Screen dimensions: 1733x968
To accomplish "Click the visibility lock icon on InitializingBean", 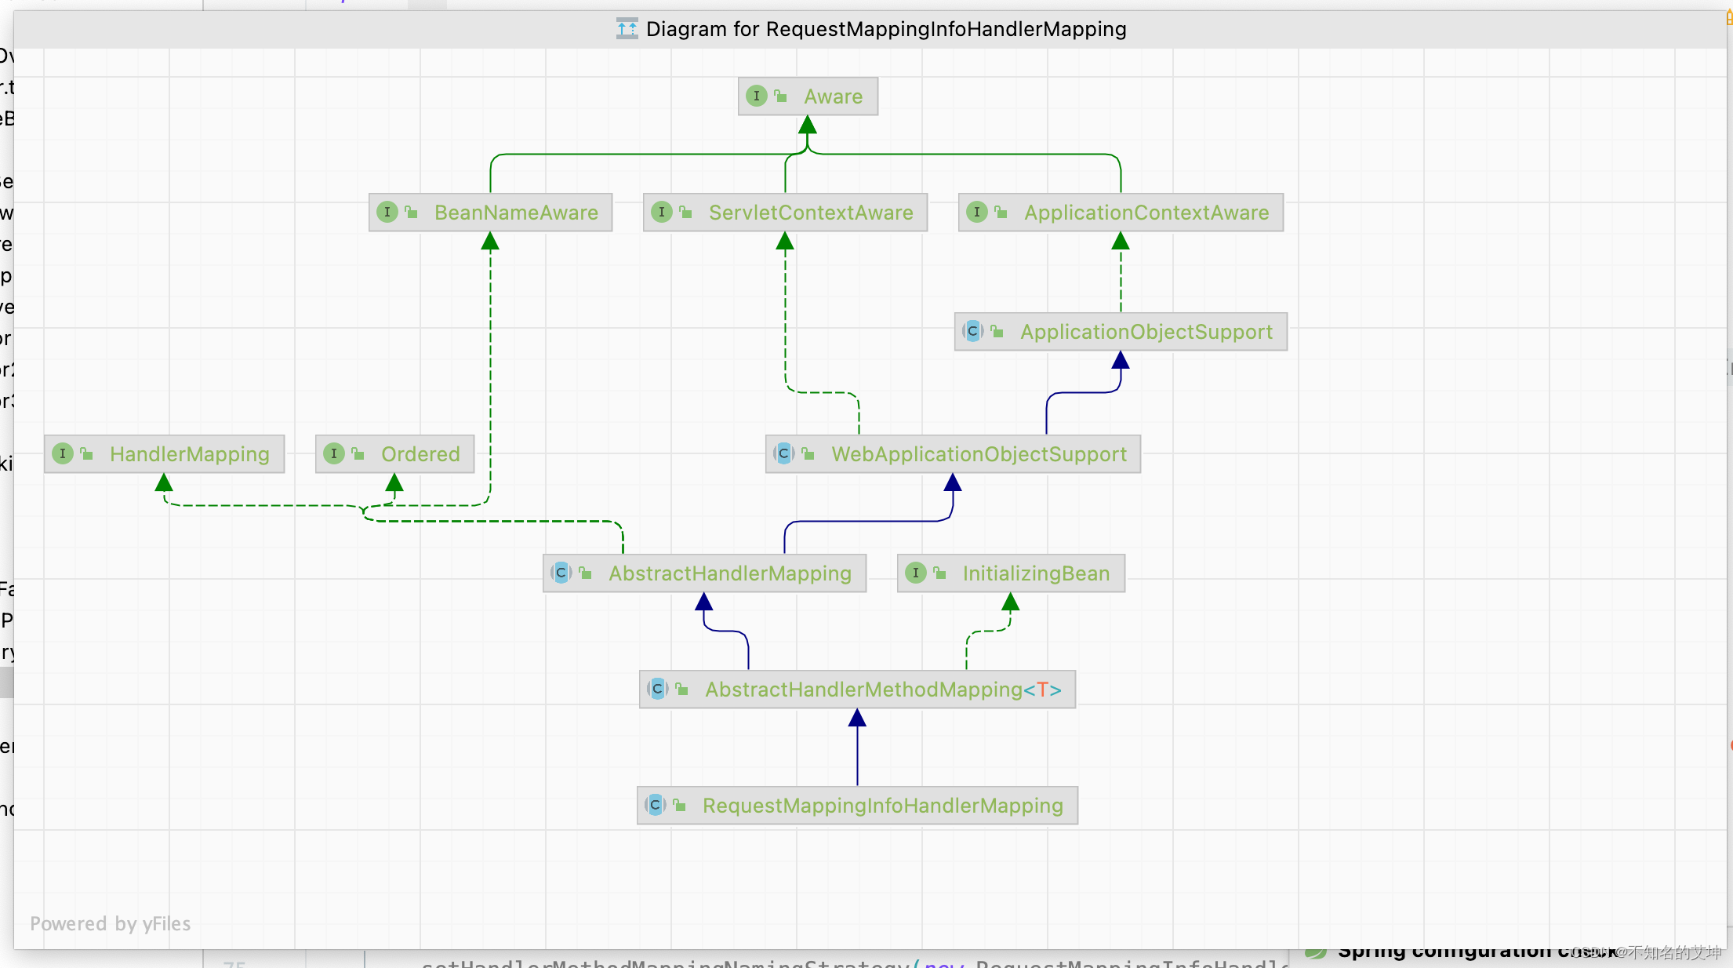I will tap(939, 573).
